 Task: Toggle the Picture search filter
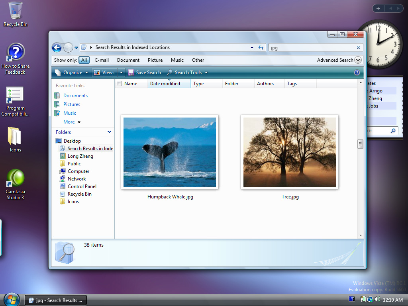pyautogui.click(x=155, y=60)
